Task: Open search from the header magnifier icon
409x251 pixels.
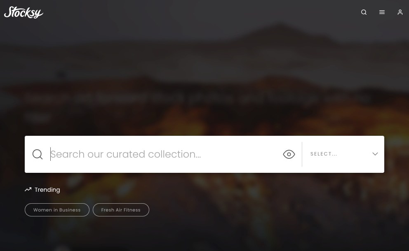Action: 364,12
